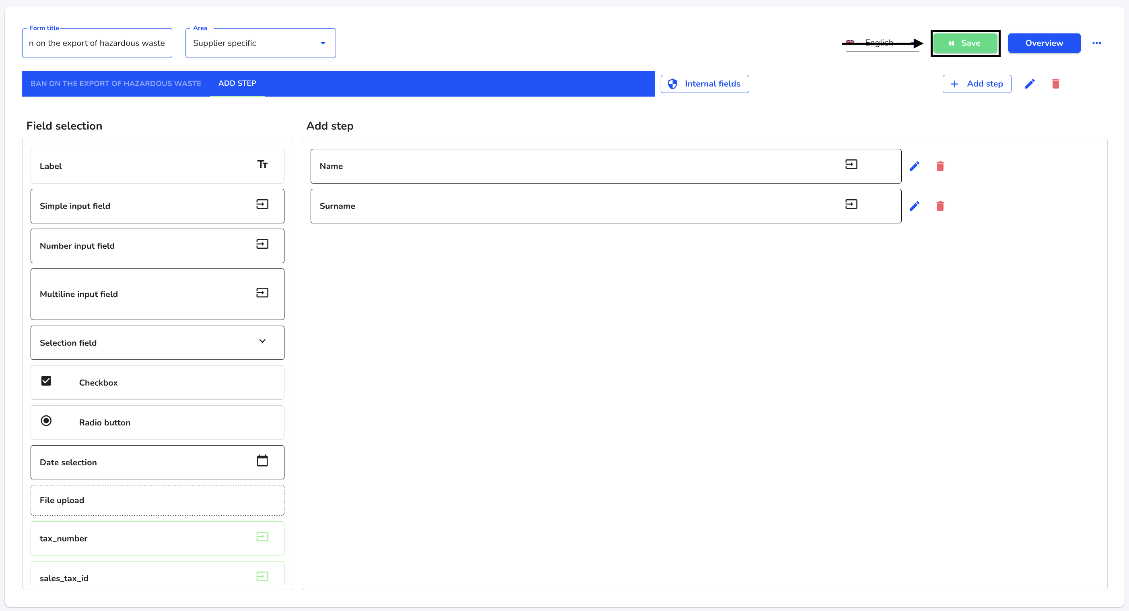Click calendar icon on Date selection
Viewport: 1129px width, 611px height.
[x=262, y=460]
